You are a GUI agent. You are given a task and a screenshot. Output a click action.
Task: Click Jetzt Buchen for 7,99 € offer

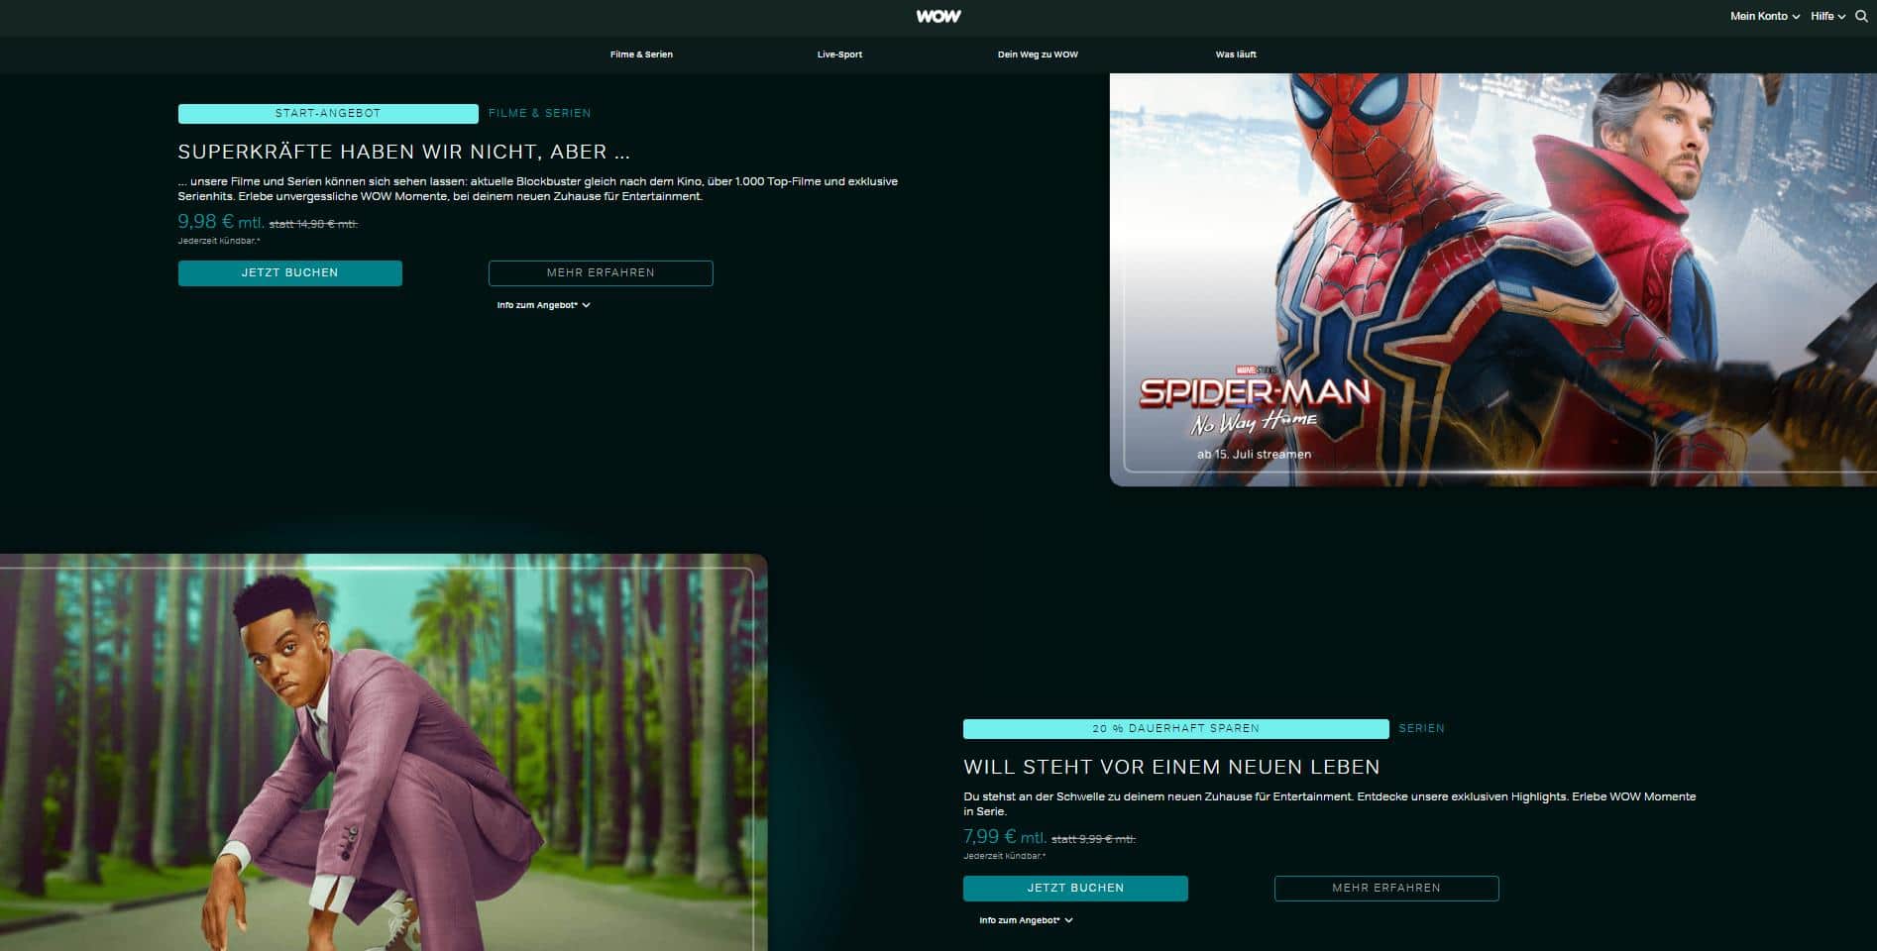(x=1075, y=889)
